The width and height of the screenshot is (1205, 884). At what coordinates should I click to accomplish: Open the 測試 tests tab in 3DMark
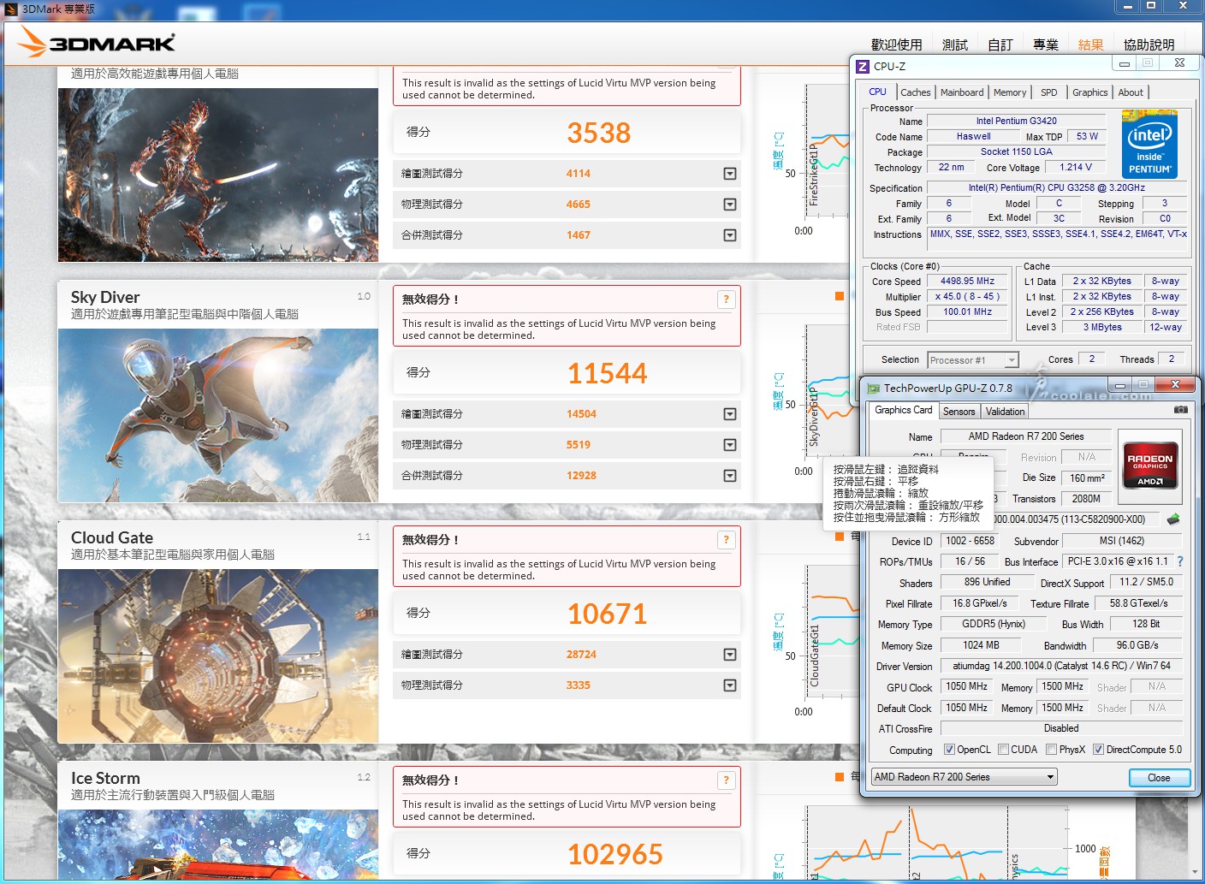click(x=955, y=44)
